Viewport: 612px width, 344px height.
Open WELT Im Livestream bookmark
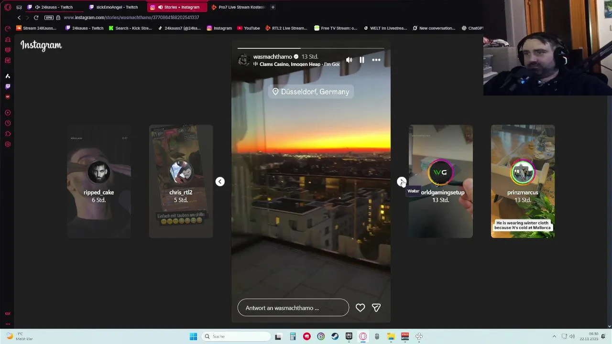point(385,28)
